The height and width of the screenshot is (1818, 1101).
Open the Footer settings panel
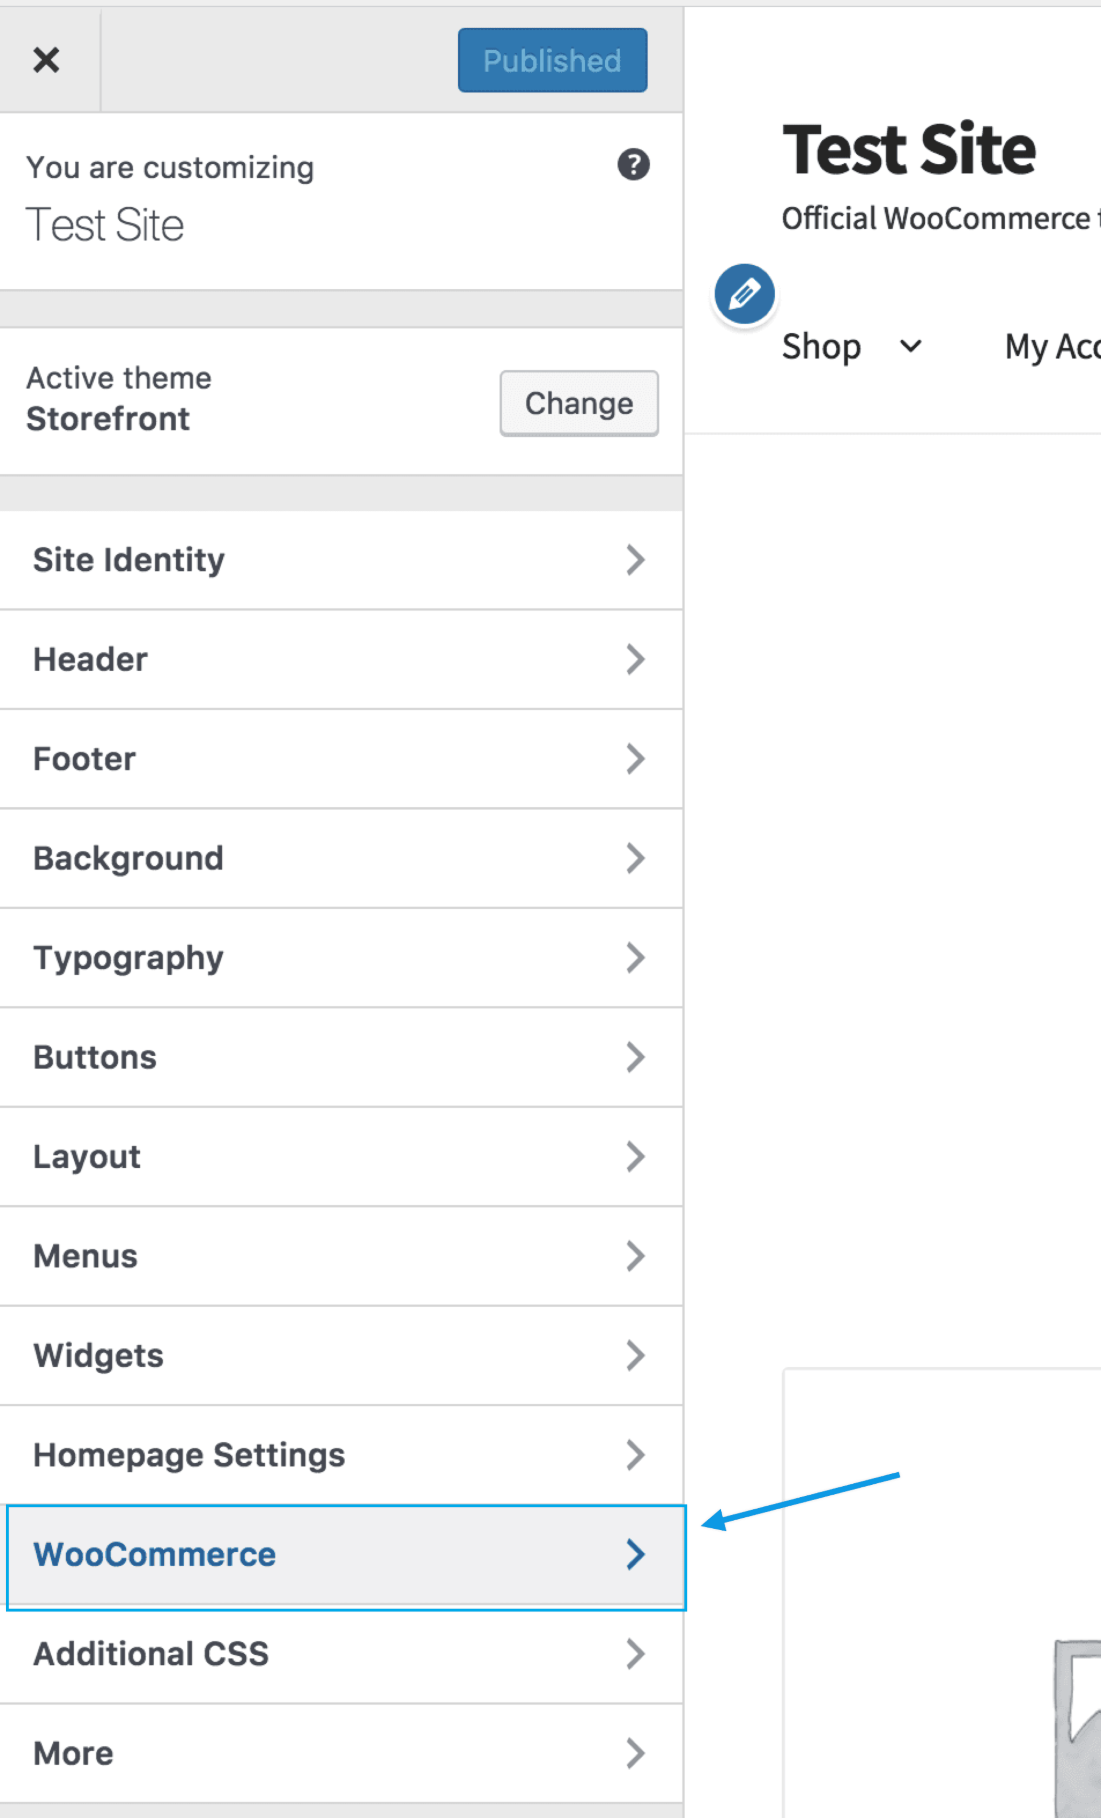coord(340,758)
